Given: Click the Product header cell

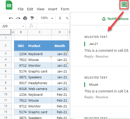Looking at the screenshot, I should [x=39, y=46].
